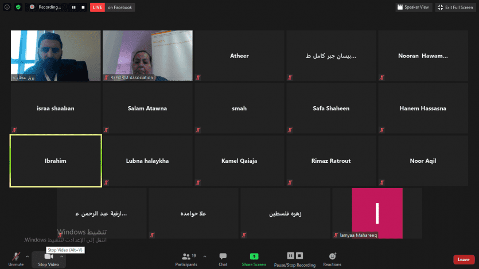This screenshot has height=269, width=479.
Task: Select the highlighted Ibrahim participant tile
Action: 56,161
